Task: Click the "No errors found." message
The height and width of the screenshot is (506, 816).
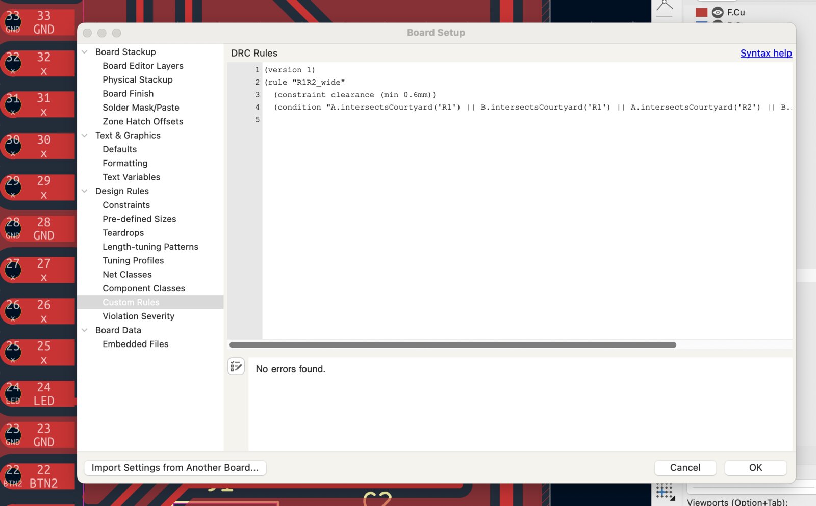Action: (290, 369)
